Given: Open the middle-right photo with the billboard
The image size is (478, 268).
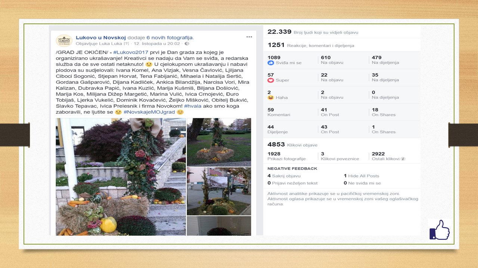Looking at the screenshot, I should (x=219, y=191).
